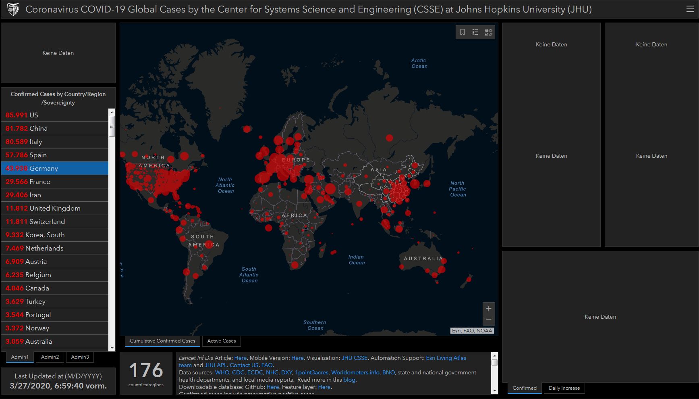The height and width of the screenshot is (399, 699).
Task: Zoom in the map with plus button
Action: [x=489, y=308]
